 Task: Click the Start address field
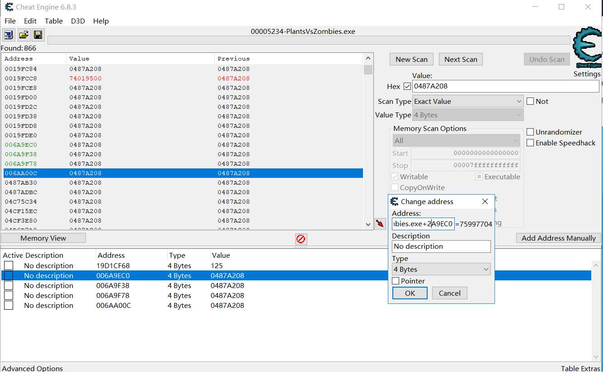point(465,153)
